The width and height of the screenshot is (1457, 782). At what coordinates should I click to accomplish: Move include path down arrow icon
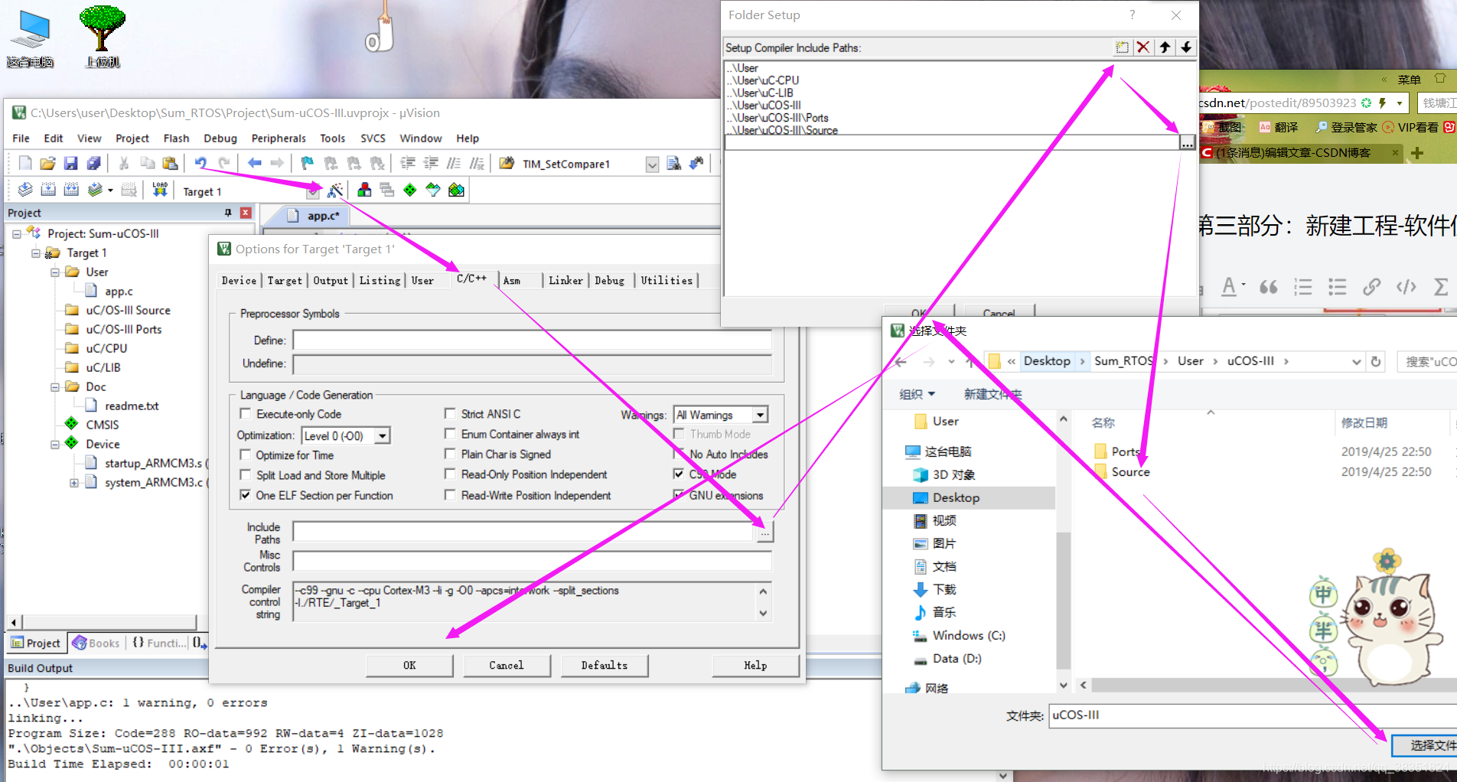click(1186, 47)
